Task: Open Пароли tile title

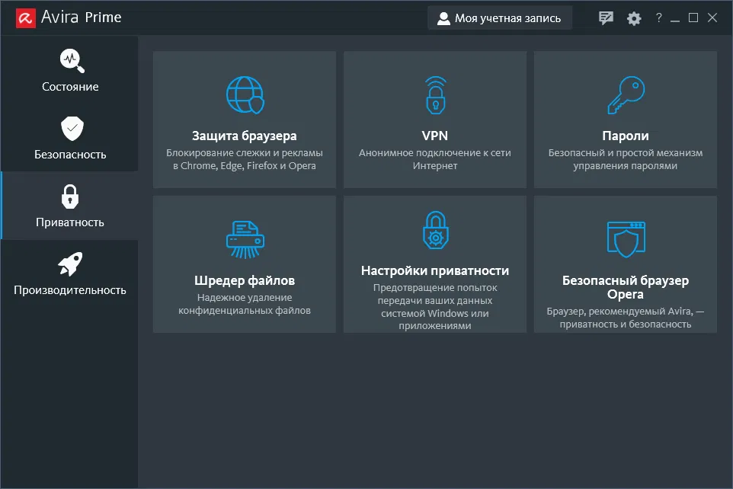Action: coord(626,136)
